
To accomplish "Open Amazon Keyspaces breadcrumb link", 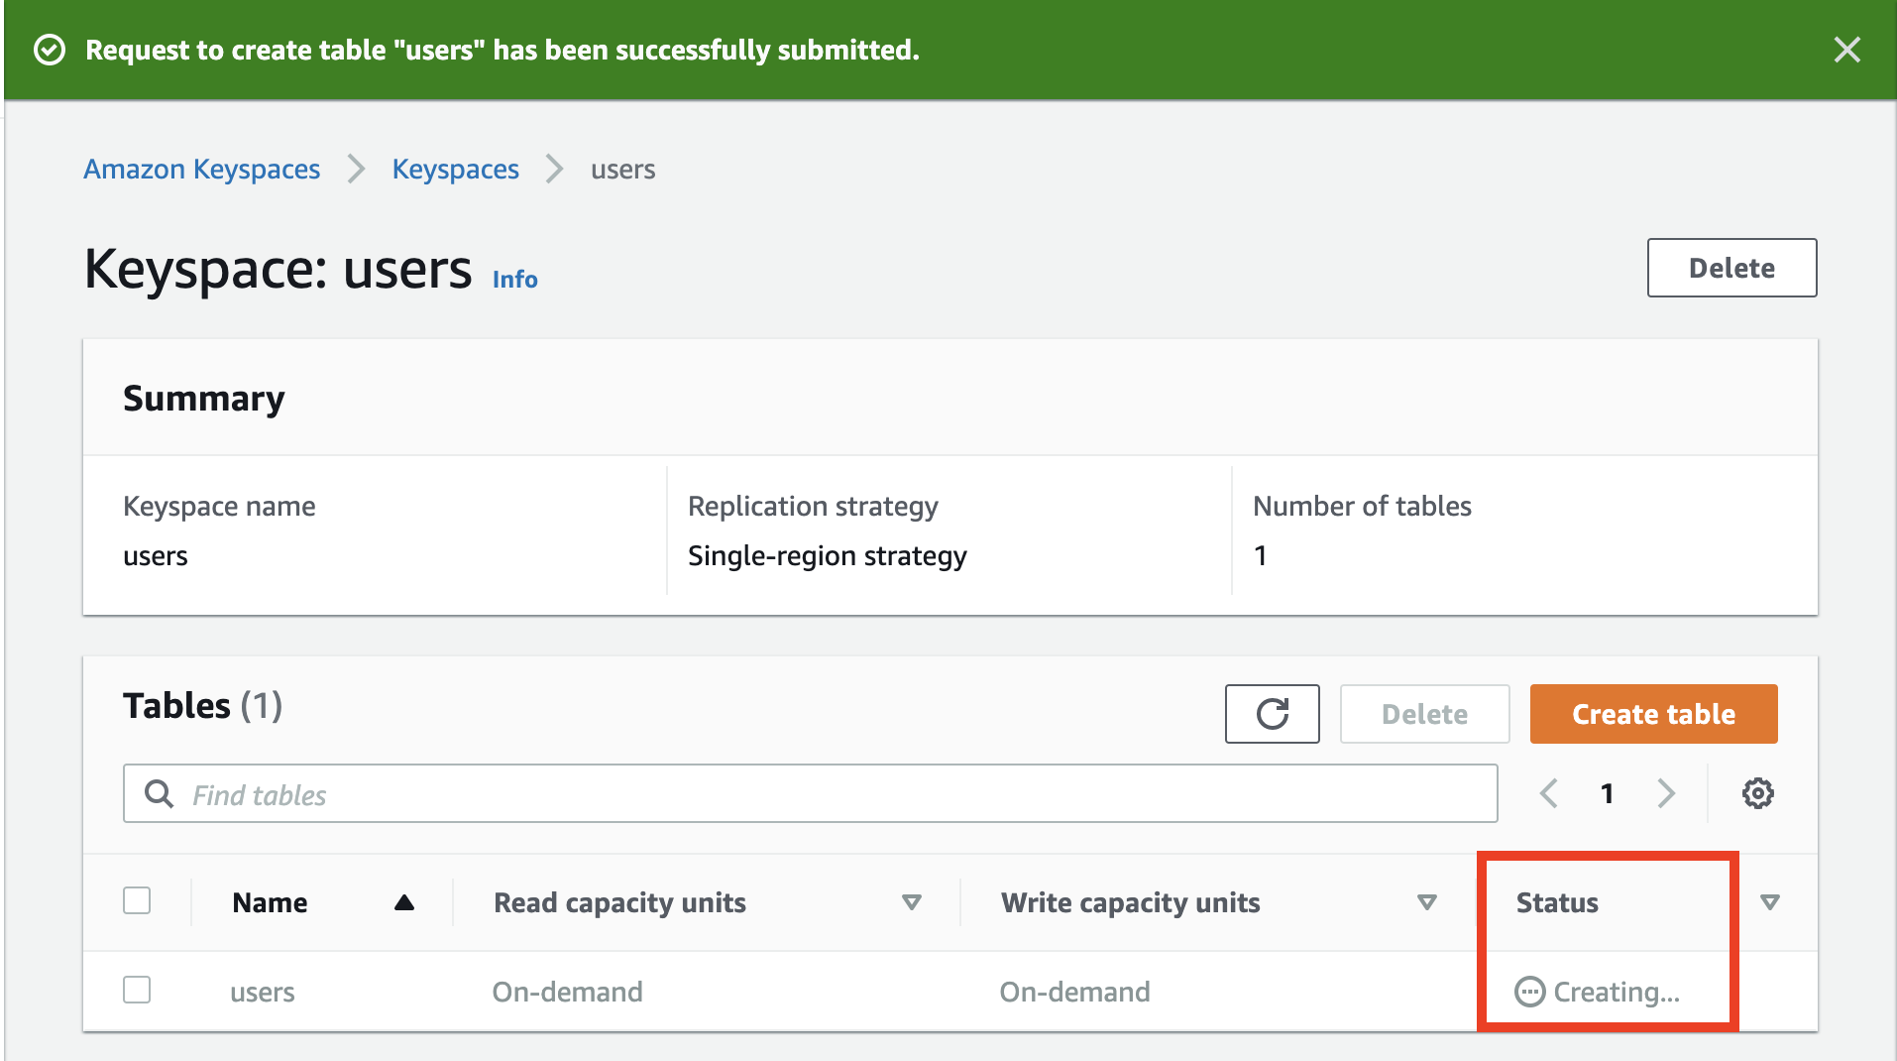I will click(x=202, y=170).
